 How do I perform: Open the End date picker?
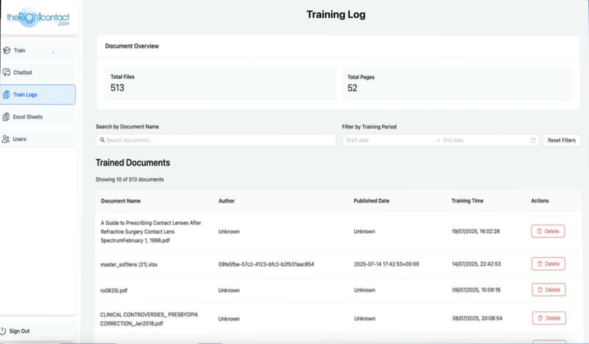pyautogui.click(x=467, y=140)
